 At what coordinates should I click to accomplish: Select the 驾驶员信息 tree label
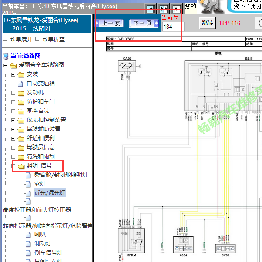[x=40, y=148]
